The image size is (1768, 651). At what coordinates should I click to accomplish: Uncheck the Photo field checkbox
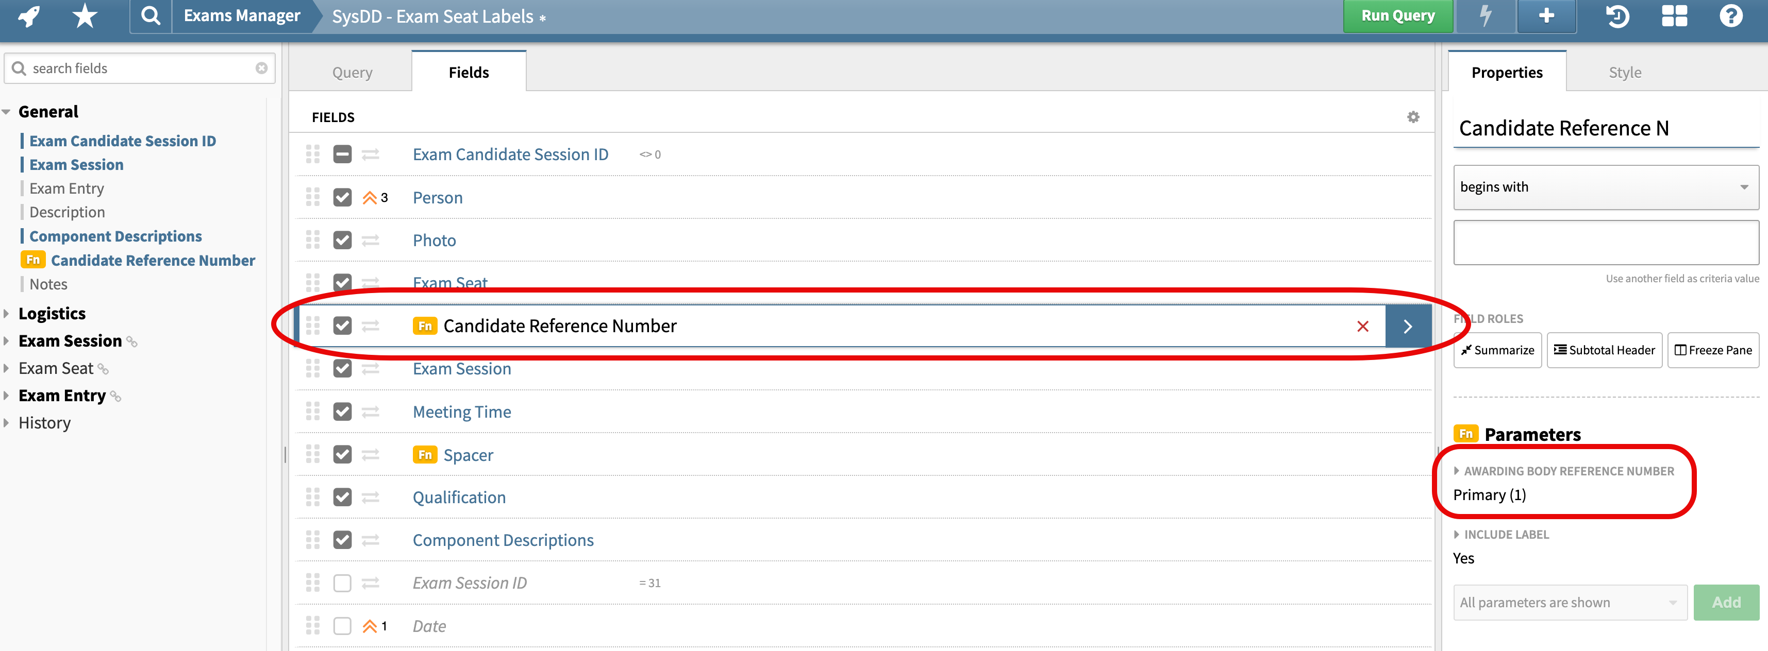pos(342,240)
